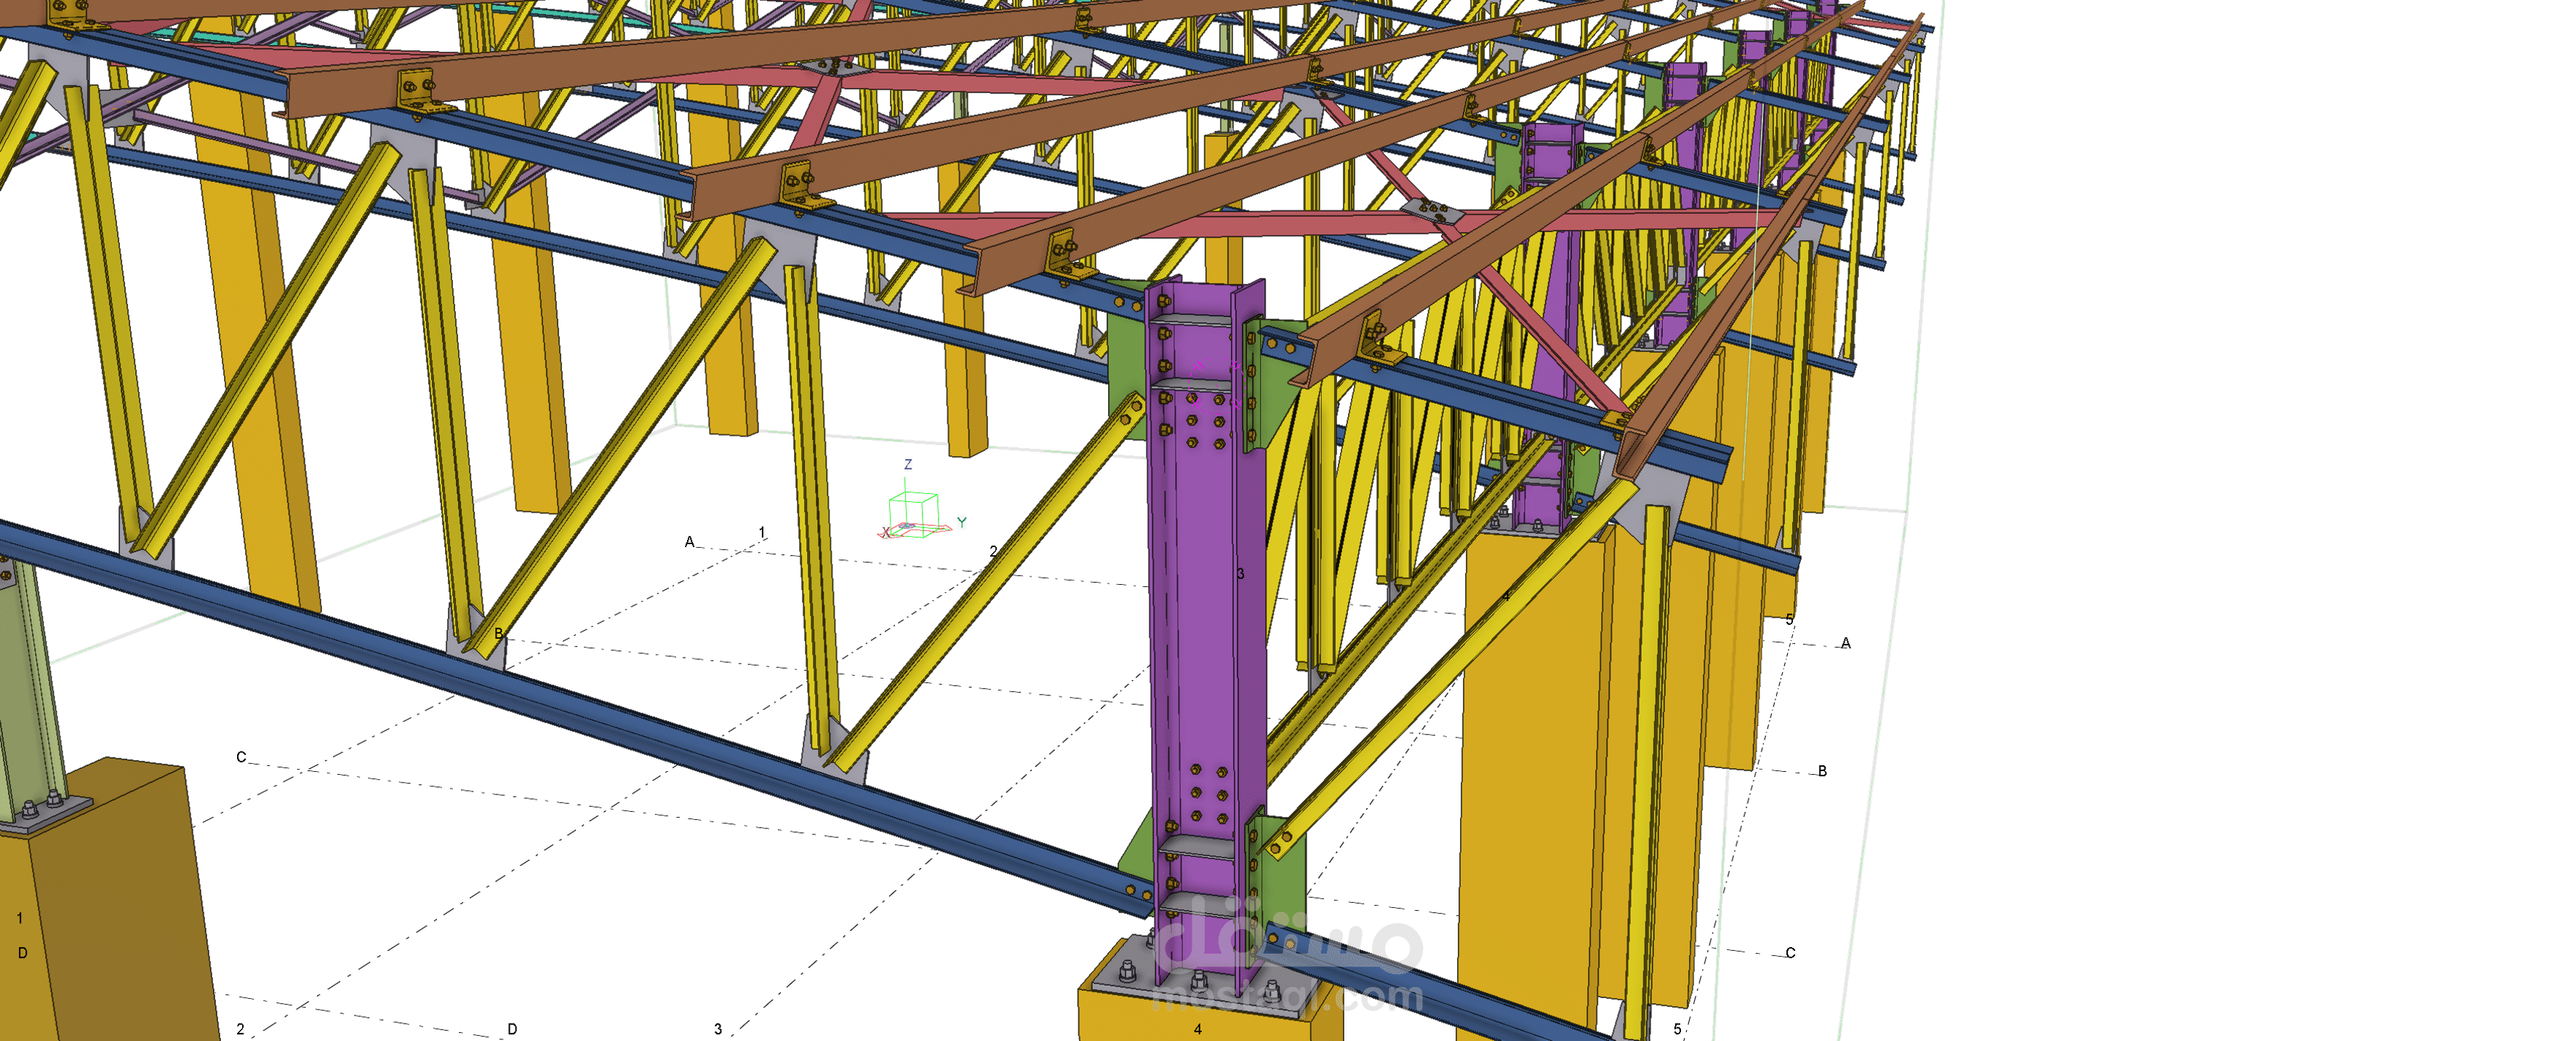Click grid label B on left truss
Image resolution: width=2576 pixels, height=1041 pixels.
click(499, 634)
